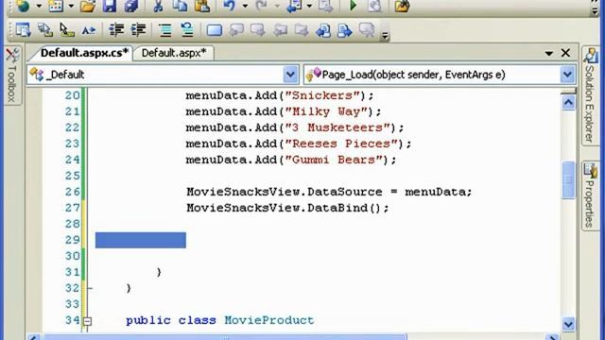Viewport: 605px width, 340px height.
Task: Click the Copy icon
Action: coord(180,6)
